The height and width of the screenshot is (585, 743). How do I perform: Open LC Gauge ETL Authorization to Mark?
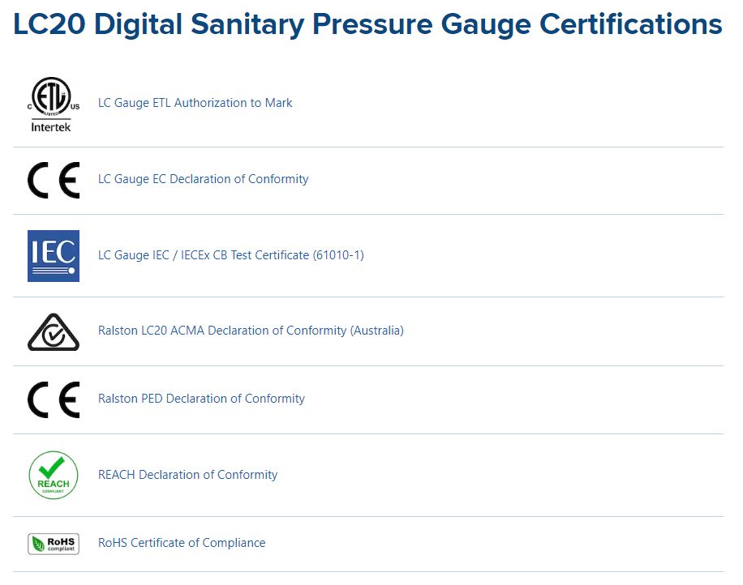(x=195, y=103)
